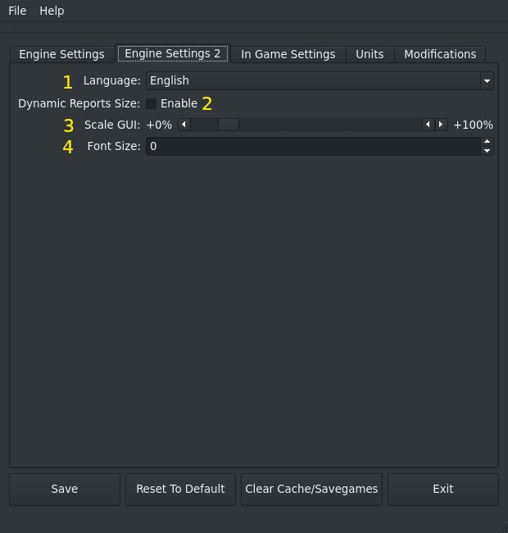The image size is (508, 533).
Task: Click the left arrow at Scale GUI scrollbar start
Action: (184, 125)
